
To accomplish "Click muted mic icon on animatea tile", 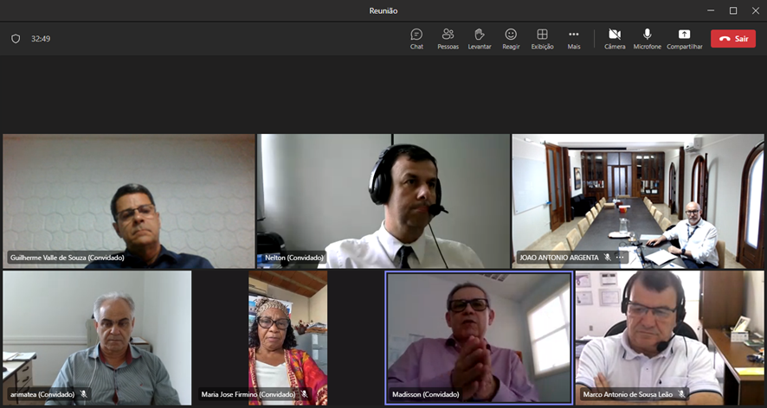I will point(84,394).
